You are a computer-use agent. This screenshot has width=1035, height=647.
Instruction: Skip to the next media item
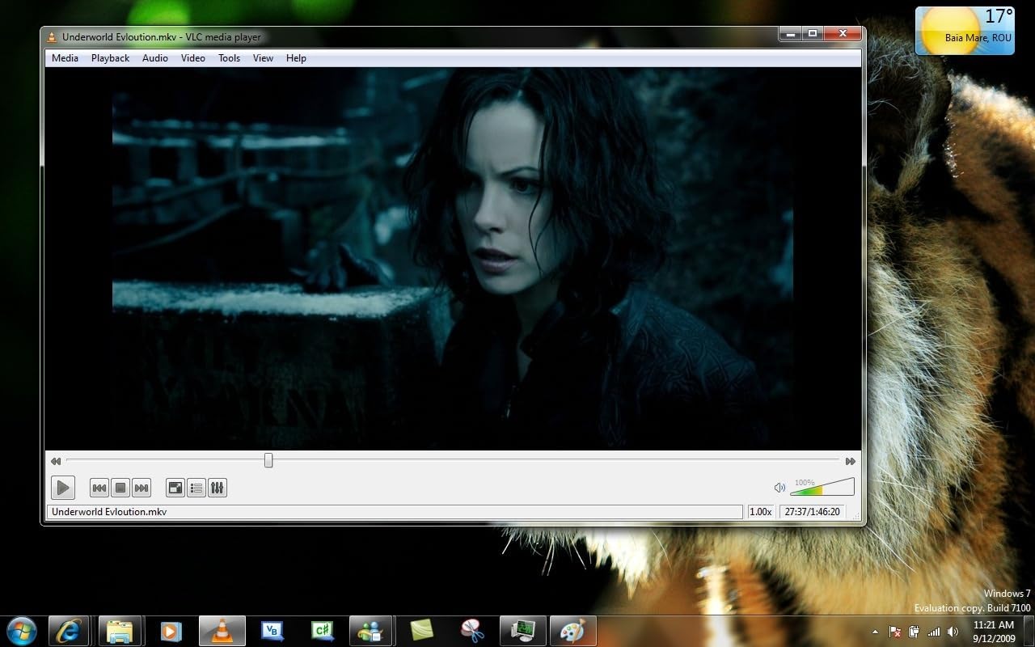click(142, 488)
